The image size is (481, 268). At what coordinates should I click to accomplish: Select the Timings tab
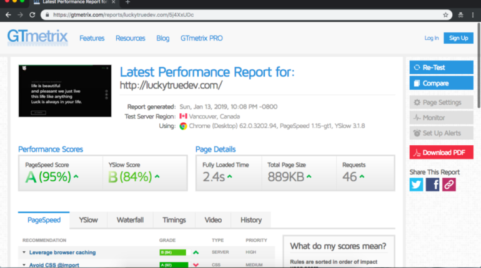click(174, 220)
